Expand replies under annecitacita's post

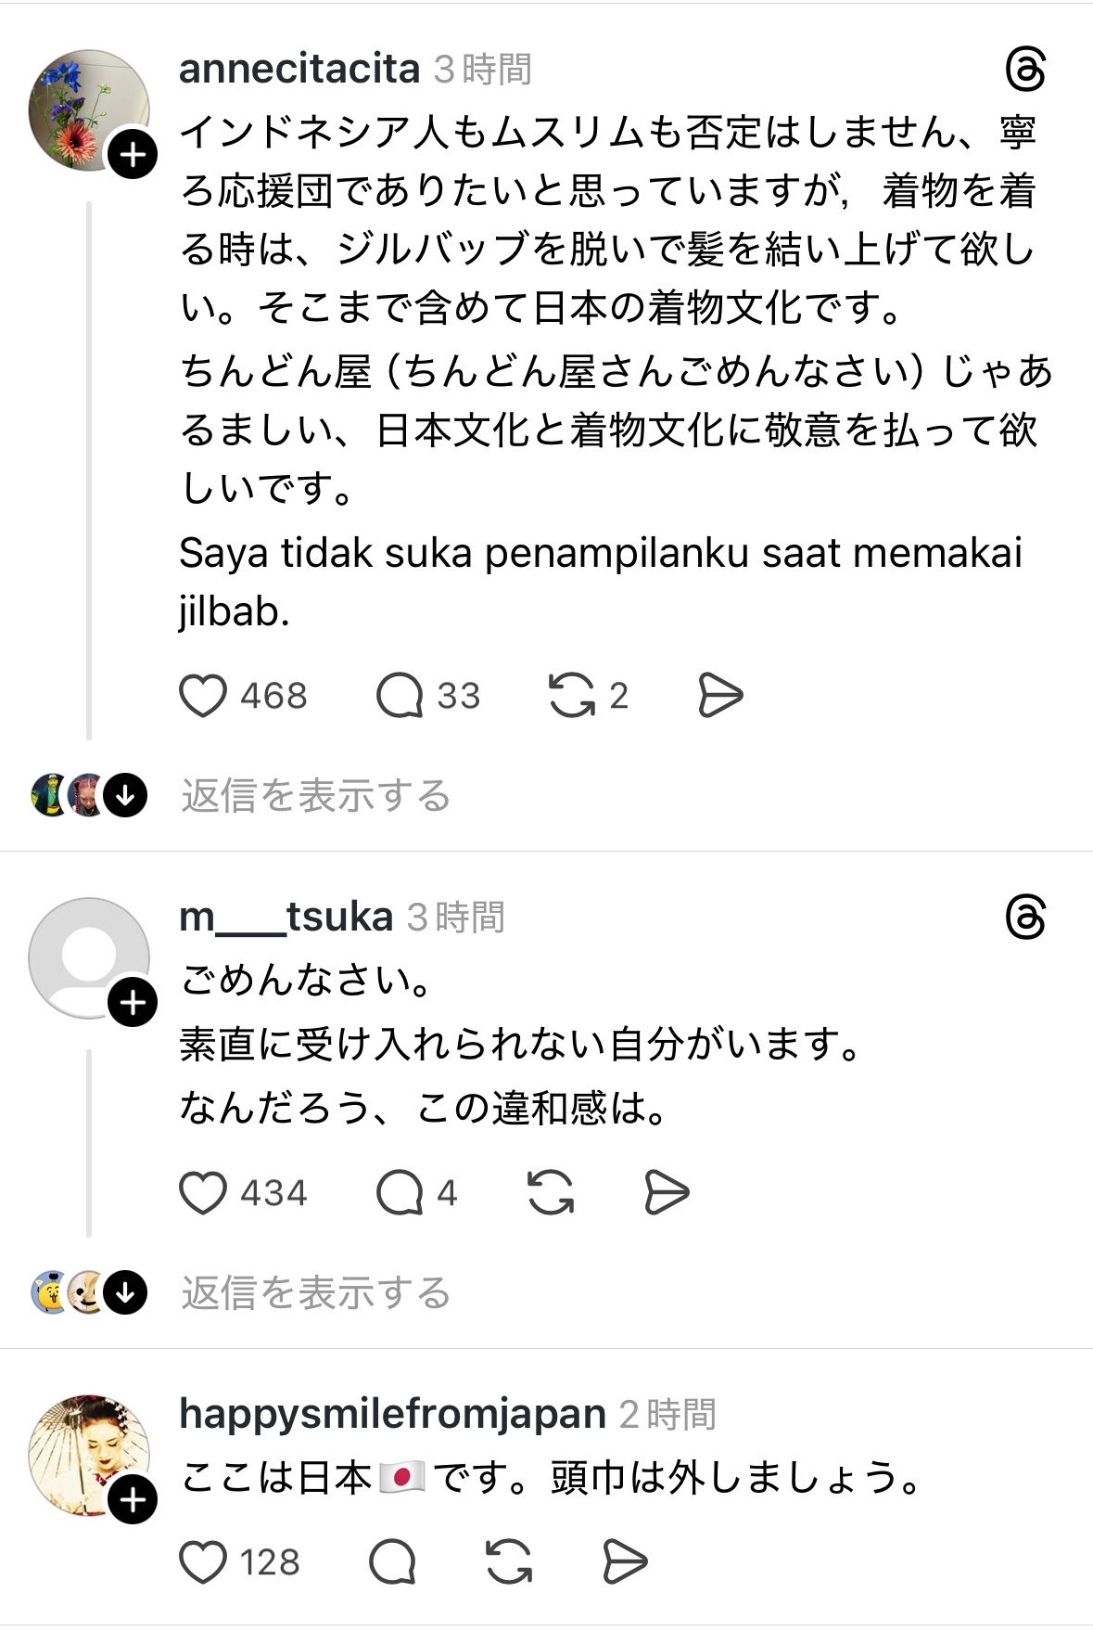[x=315, y=796]
